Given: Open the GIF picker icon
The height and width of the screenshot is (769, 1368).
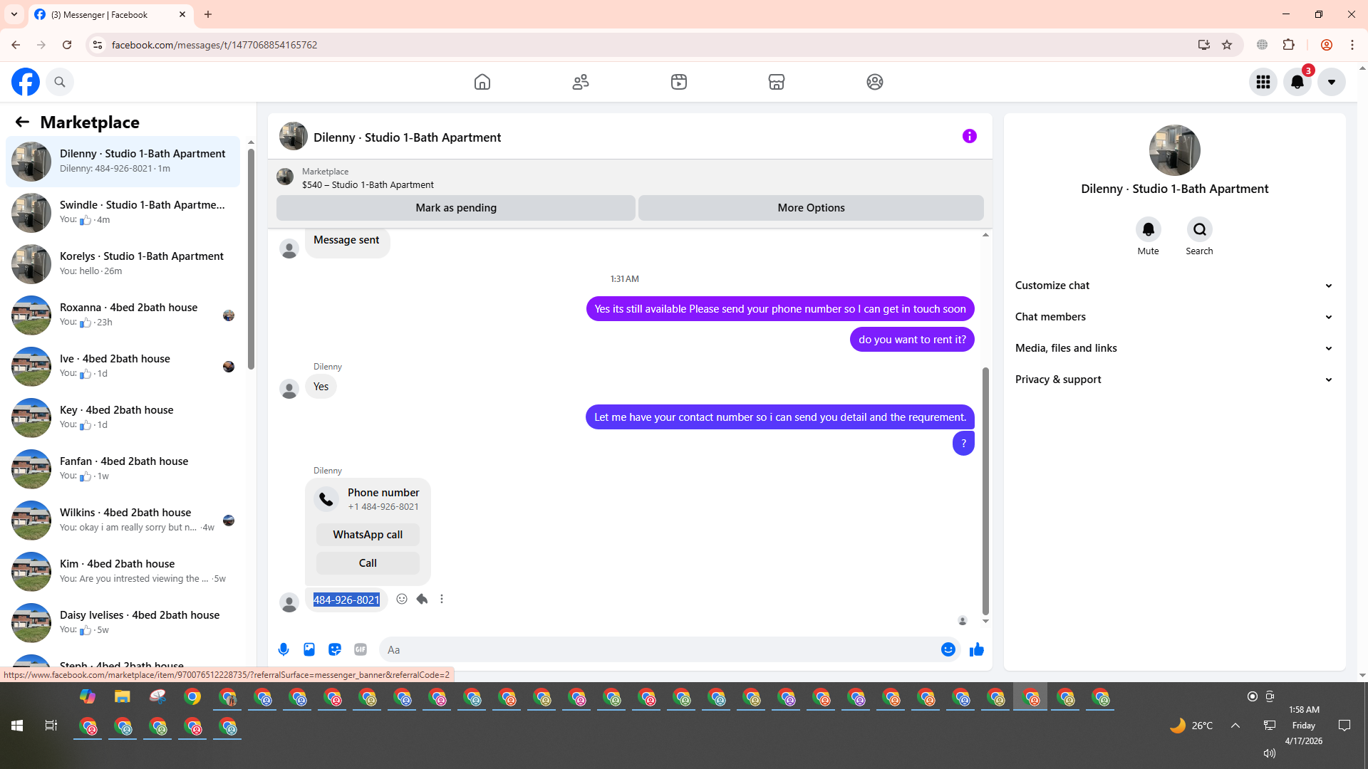Looking at the screenshot, I should (x=361, y=649).
